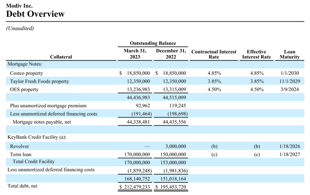Screen dimensions: 310x195
Task: Click the "Revolver" row label
Action: 19,146
